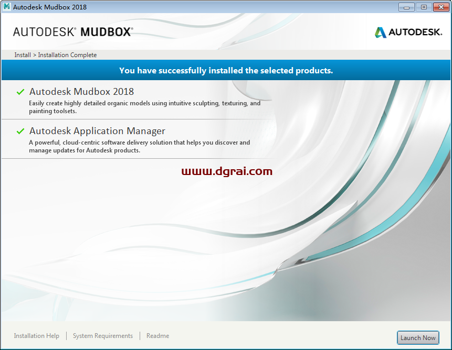The image size is (452, 350).
Task: Click the Install breadcrumb text
Action: tap(23, 55)
